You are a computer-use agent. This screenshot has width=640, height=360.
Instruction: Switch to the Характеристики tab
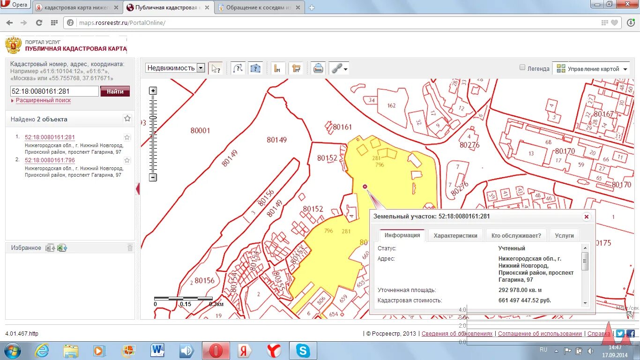(x=455, y=235)
